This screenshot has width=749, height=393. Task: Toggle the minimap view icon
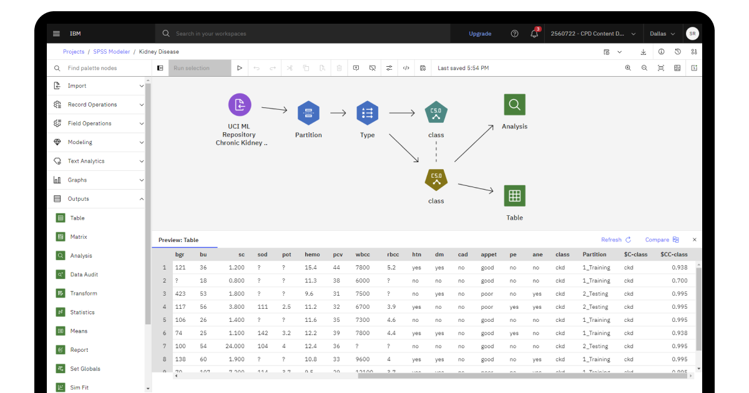click(677, 68)
